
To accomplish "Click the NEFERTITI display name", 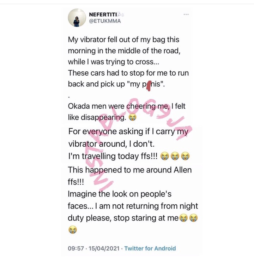I will (x=103, y=14).
